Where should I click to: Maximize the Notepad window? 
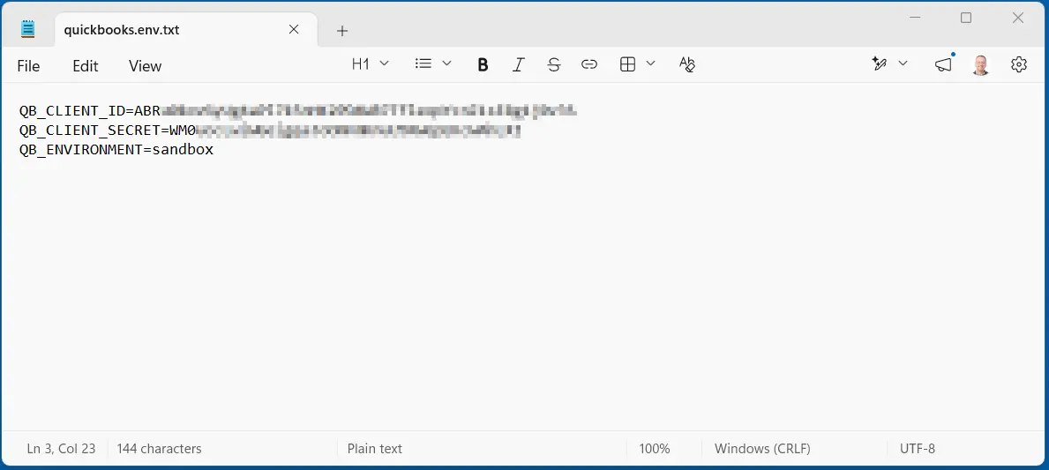click(966, 18)
